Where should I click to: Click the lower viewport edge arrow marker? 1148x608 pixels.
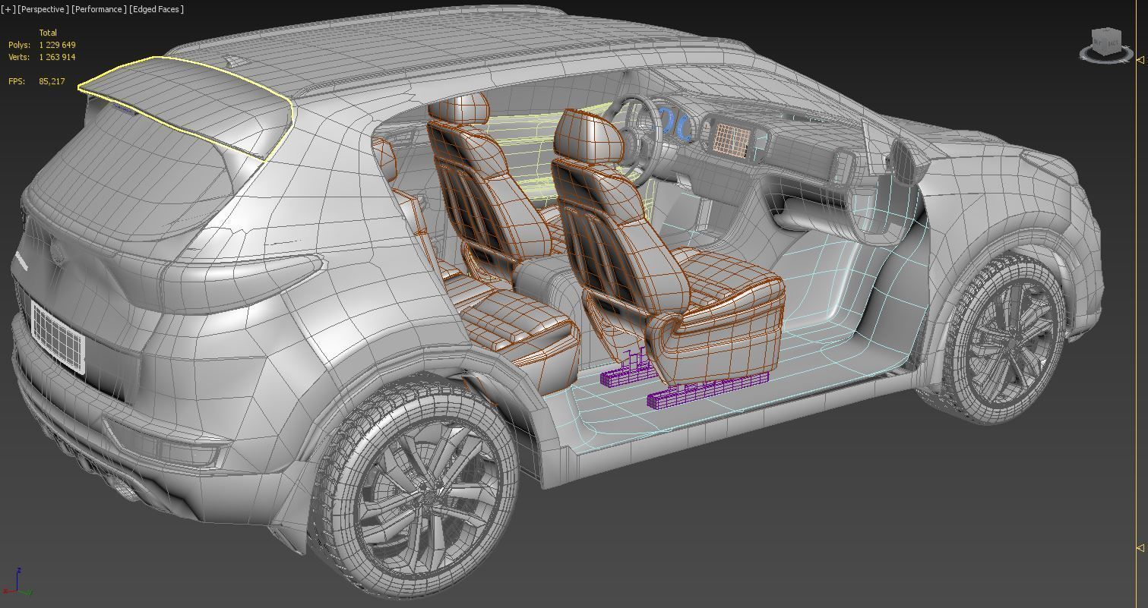1140,547
